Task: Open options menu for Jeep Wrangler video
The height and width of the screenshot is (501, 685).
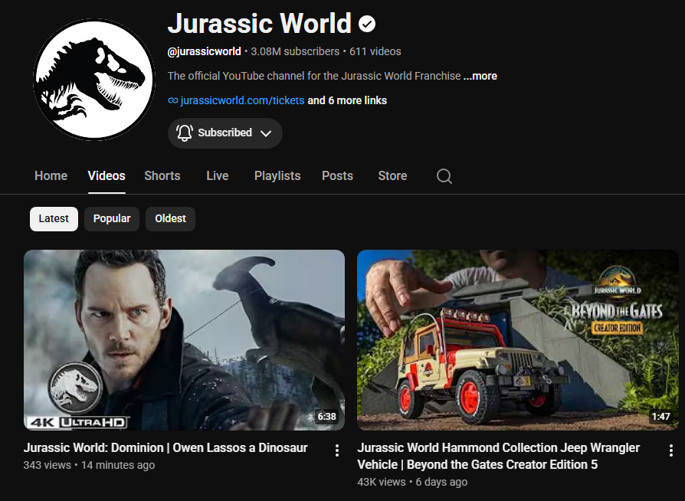Action: coord(671,450)
